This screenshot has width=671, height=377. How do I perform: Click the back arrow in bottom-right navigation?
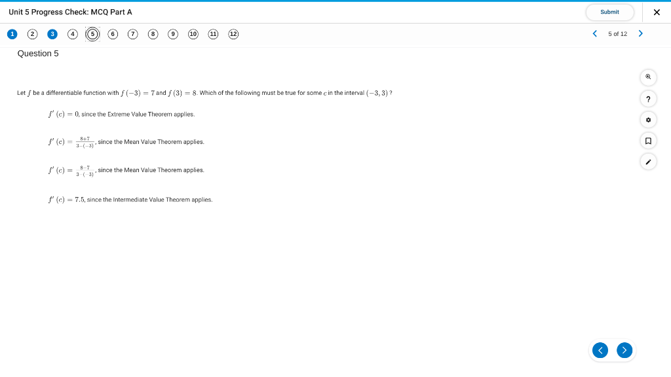click(600, 350)
